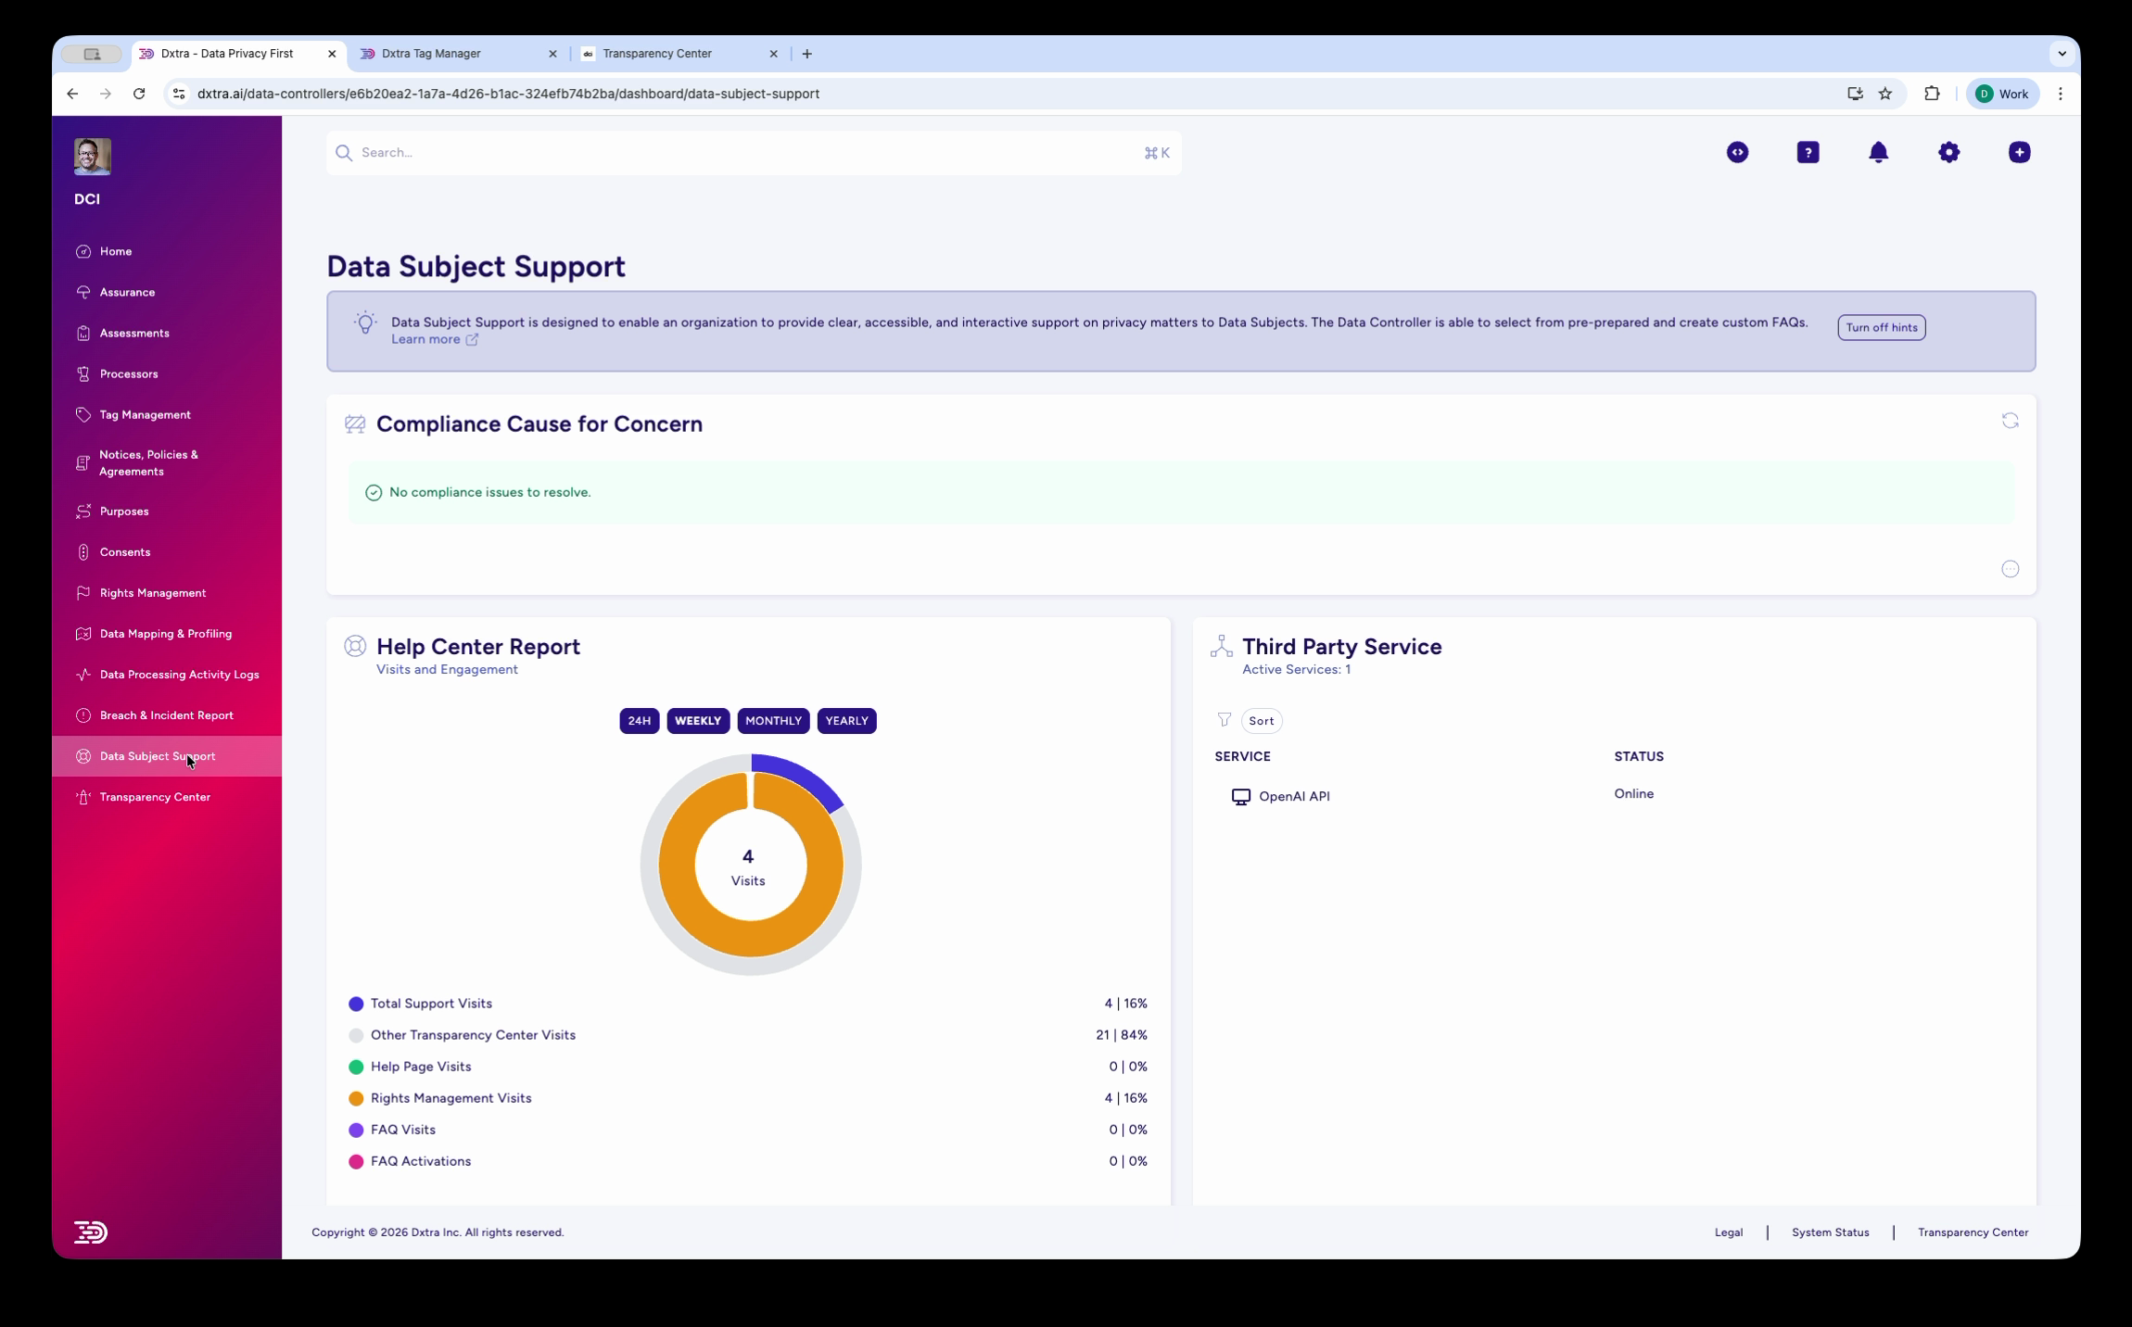Open the help question mark icon

pyautogui.click(x=1807, y=152)
